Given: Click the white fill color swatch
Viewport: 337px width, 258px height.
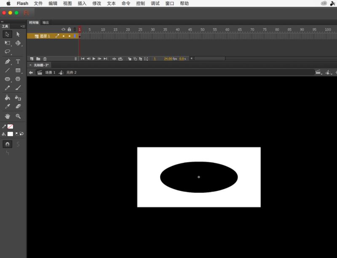Looking at the screenshot, I should [10, 134].
